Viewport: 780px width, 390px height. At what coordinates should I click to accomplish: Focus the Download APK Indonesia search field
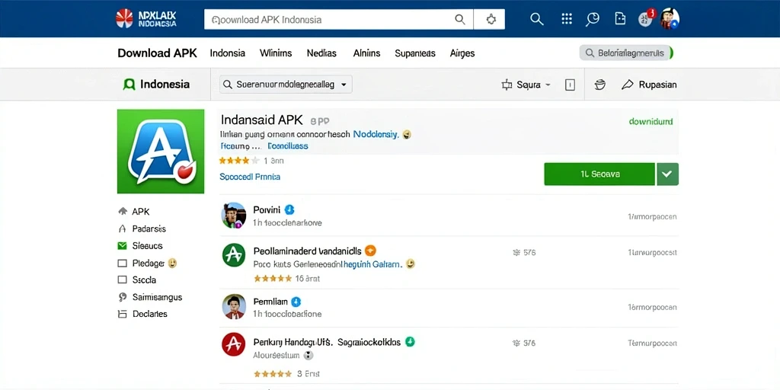click(338, 19)
